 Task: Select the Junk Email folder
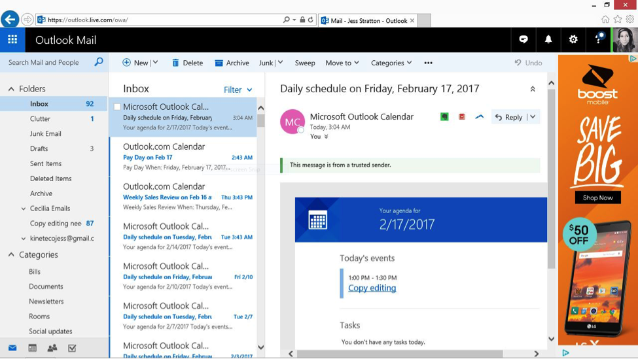pos(45,133)
